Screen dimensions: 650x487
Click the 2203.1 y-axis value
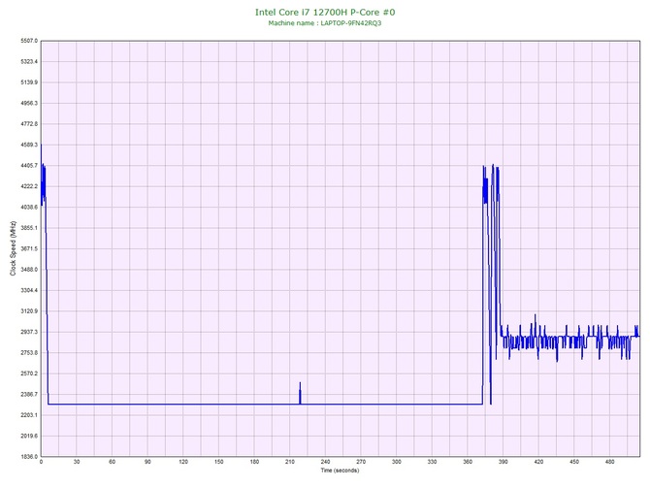[x=29, y=415]
